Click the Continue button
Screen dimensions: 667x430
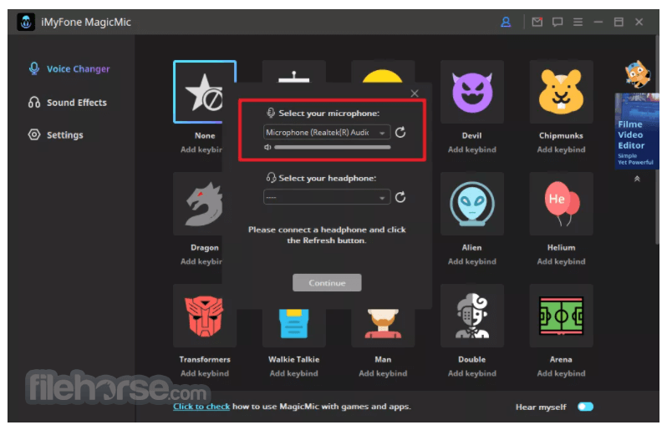click(x=327, y=282)
